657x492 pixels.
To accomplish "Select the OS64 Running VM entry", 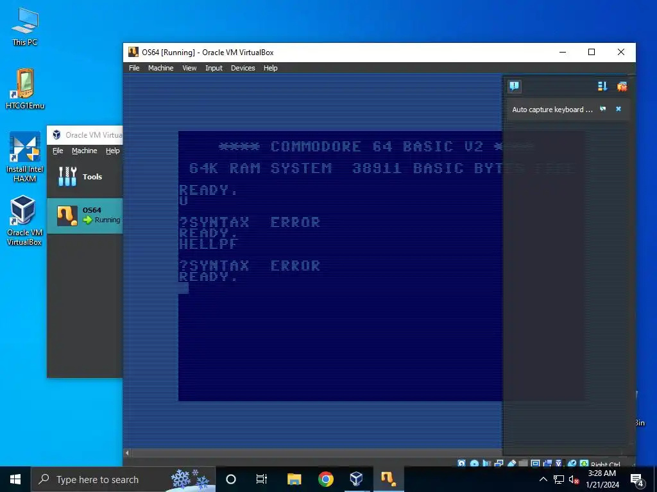I will [85, 215].
